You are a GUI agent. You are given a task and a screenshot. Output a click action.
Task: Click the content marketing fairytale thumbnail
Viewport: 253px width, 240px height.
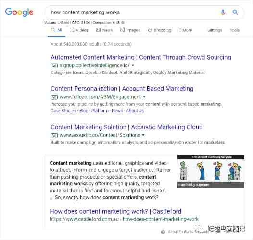click(211, 171)
